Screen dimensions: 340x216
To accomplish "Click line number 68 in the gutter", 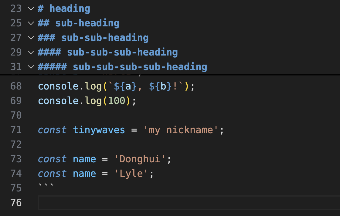I will (x=16, y=86).
